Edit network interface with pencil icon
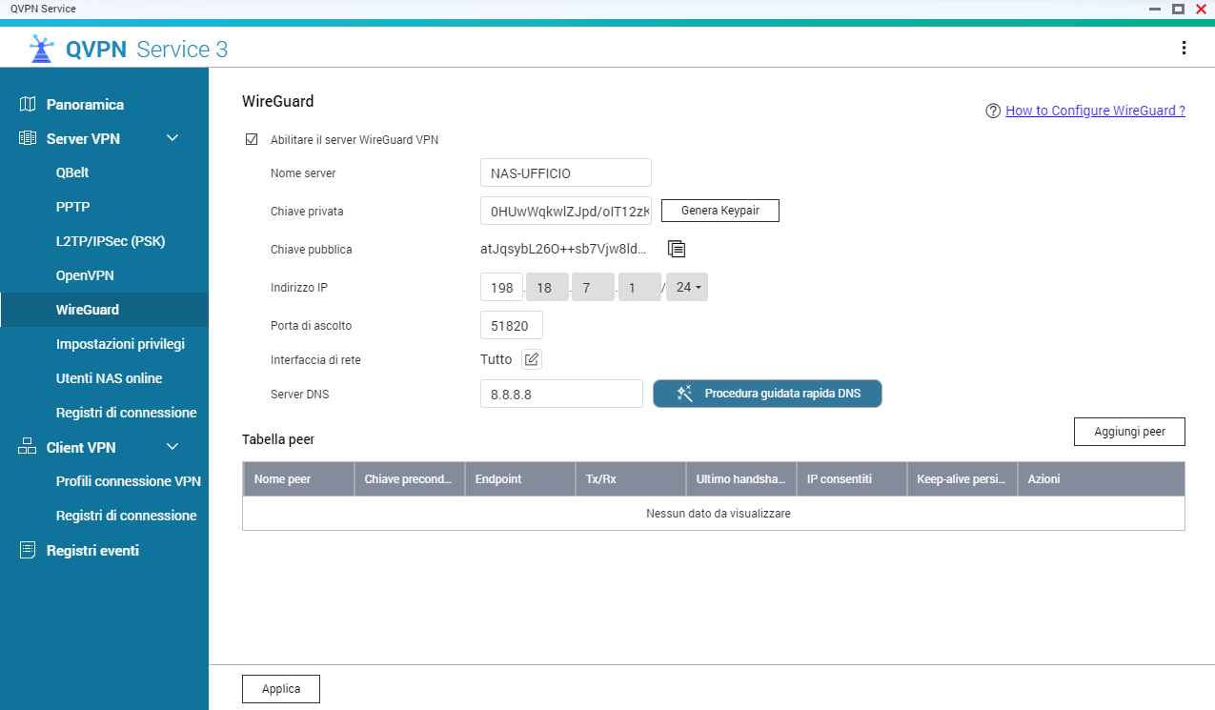 pos(532,359)
